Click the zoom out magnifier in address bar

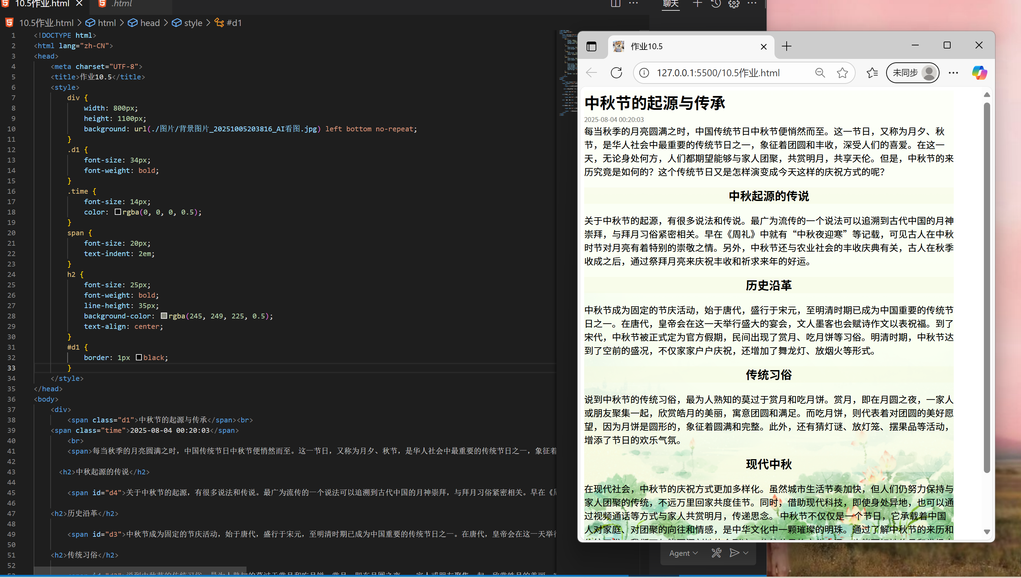(820, 73)
